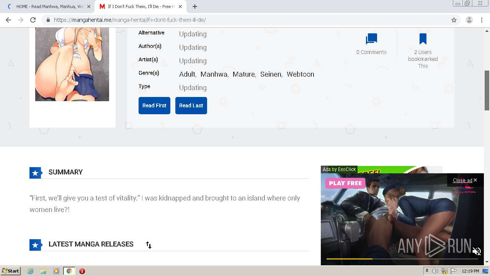Click the Artist(s) 'Updating' value
Viewport: 490px width, 276px height.
click(x=193, y=61)
